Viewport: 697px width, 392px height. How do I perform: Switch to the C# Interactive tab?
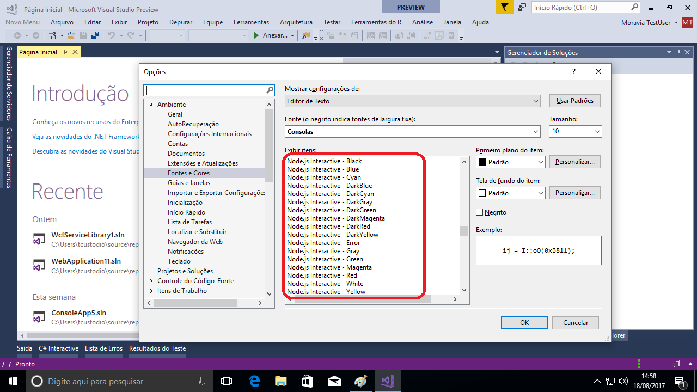point(58,348)
